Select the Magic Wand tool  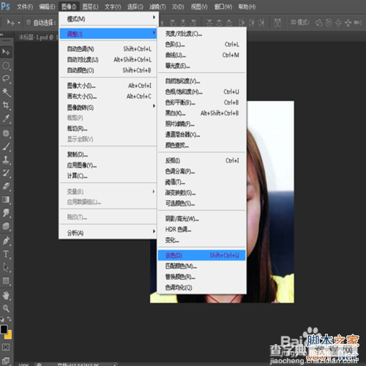tap(6, 92)
